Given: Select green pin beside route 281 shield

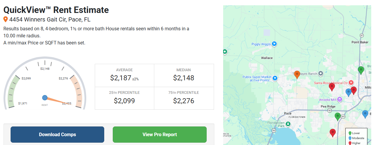Looking at the screenshot, I should (x=338, y=116).
